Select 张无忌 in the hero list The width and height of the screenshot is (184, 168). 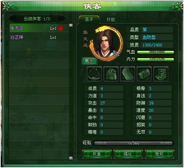[39, 28]
